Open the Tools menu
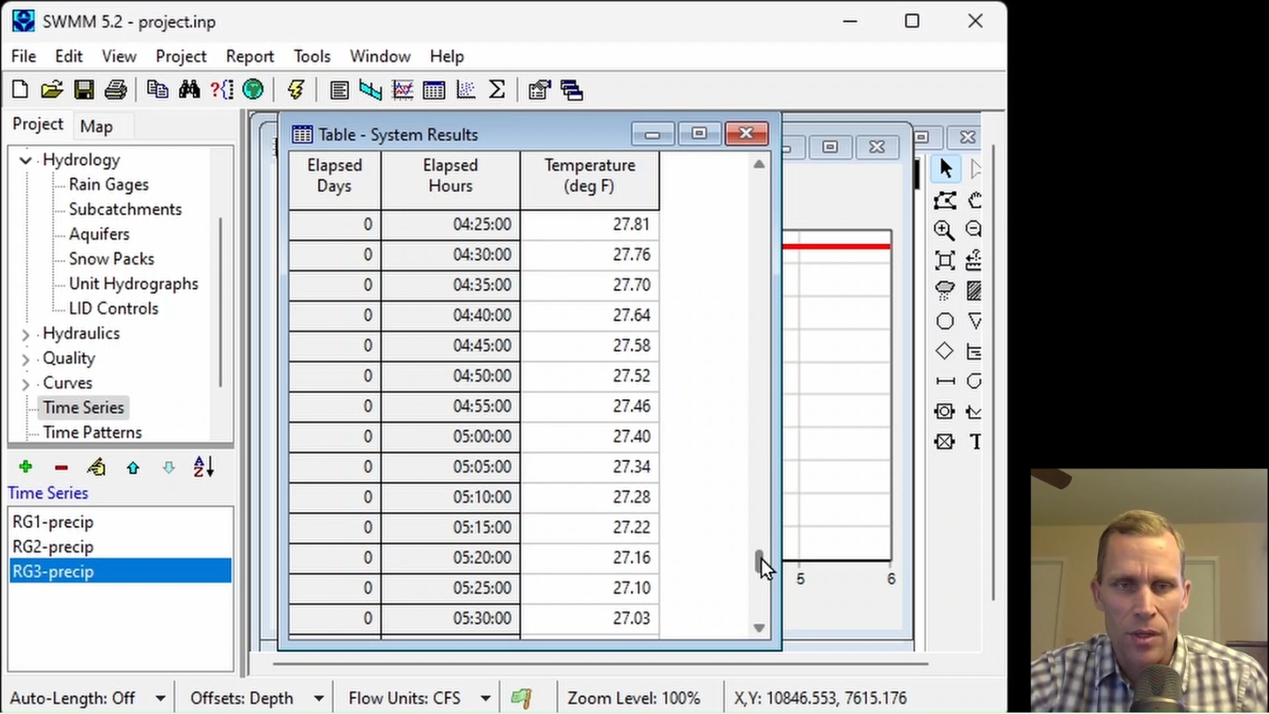Screen dimensions: 1269x714 tap(312, 56)
